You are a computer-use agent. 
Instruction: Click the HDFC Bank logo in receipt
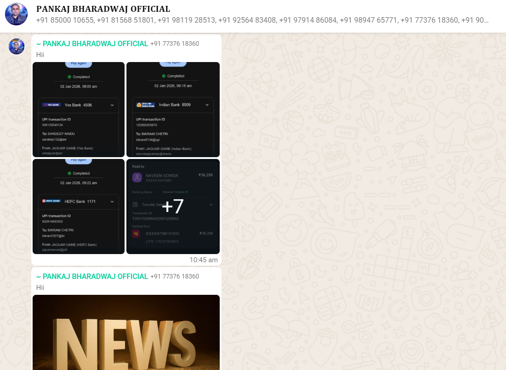tap(51, 201)
